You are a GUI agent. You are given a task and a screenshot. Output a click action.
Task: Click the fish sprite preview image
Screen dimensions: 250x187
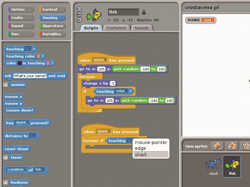click(94, 15)
